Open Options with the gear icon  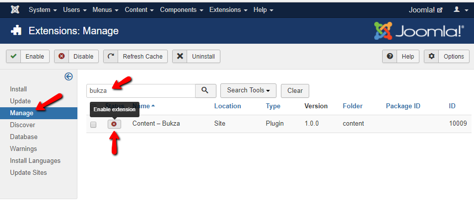[447, 57]
